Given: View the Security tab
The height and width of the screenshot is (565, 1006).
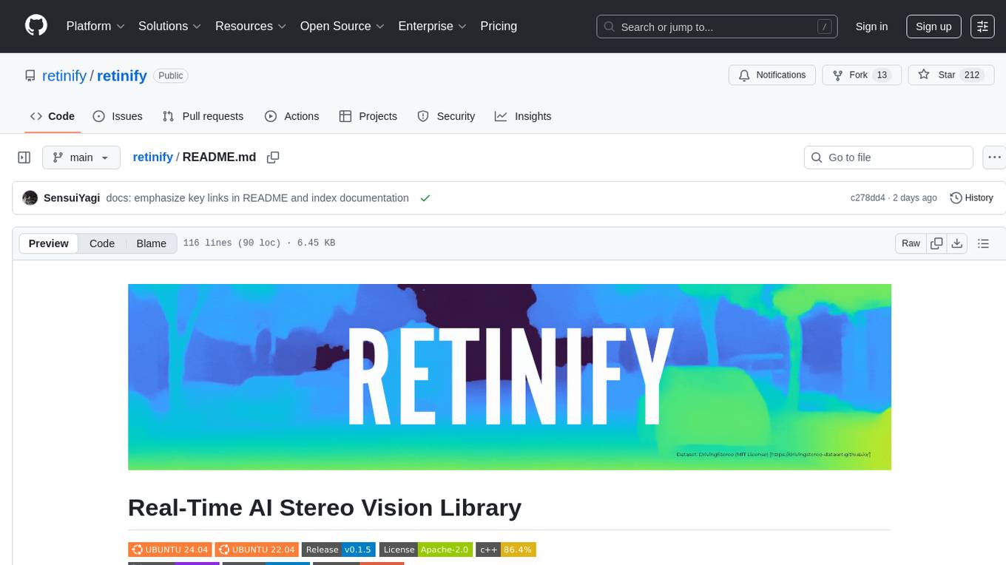Looking at the screenshot, I should pos(446,116).
